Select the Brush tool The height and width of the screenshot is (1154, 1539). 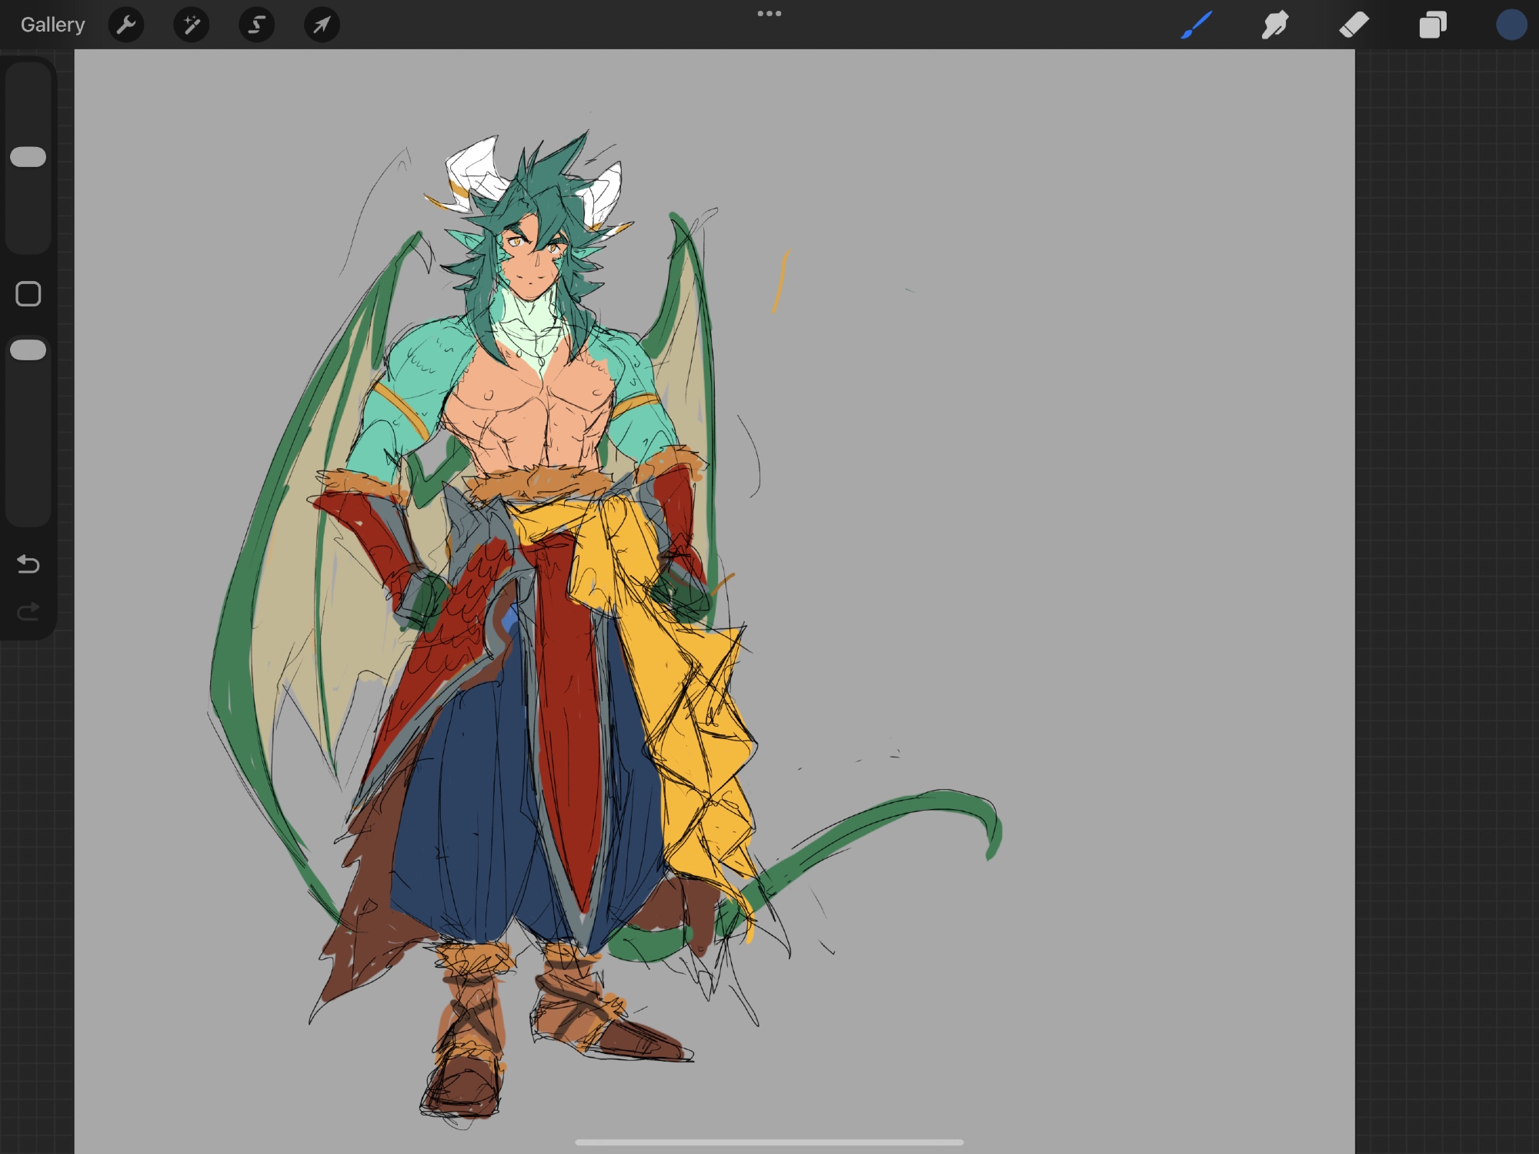(1197, 25)
